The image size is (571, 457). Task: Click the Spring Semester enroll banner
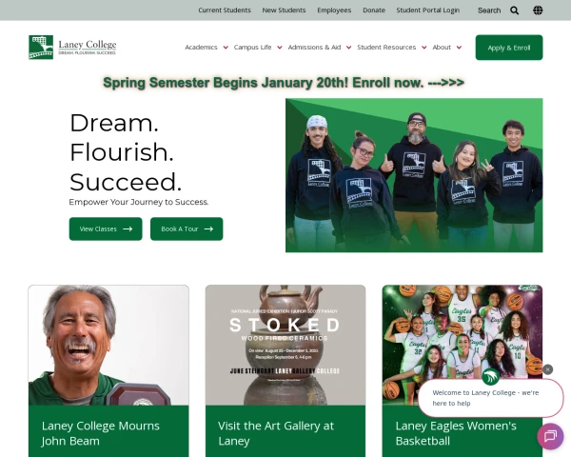[284, 83]
